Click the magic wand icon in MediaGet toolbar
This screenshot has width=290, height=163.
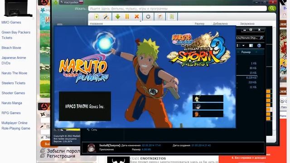point(106,17)
